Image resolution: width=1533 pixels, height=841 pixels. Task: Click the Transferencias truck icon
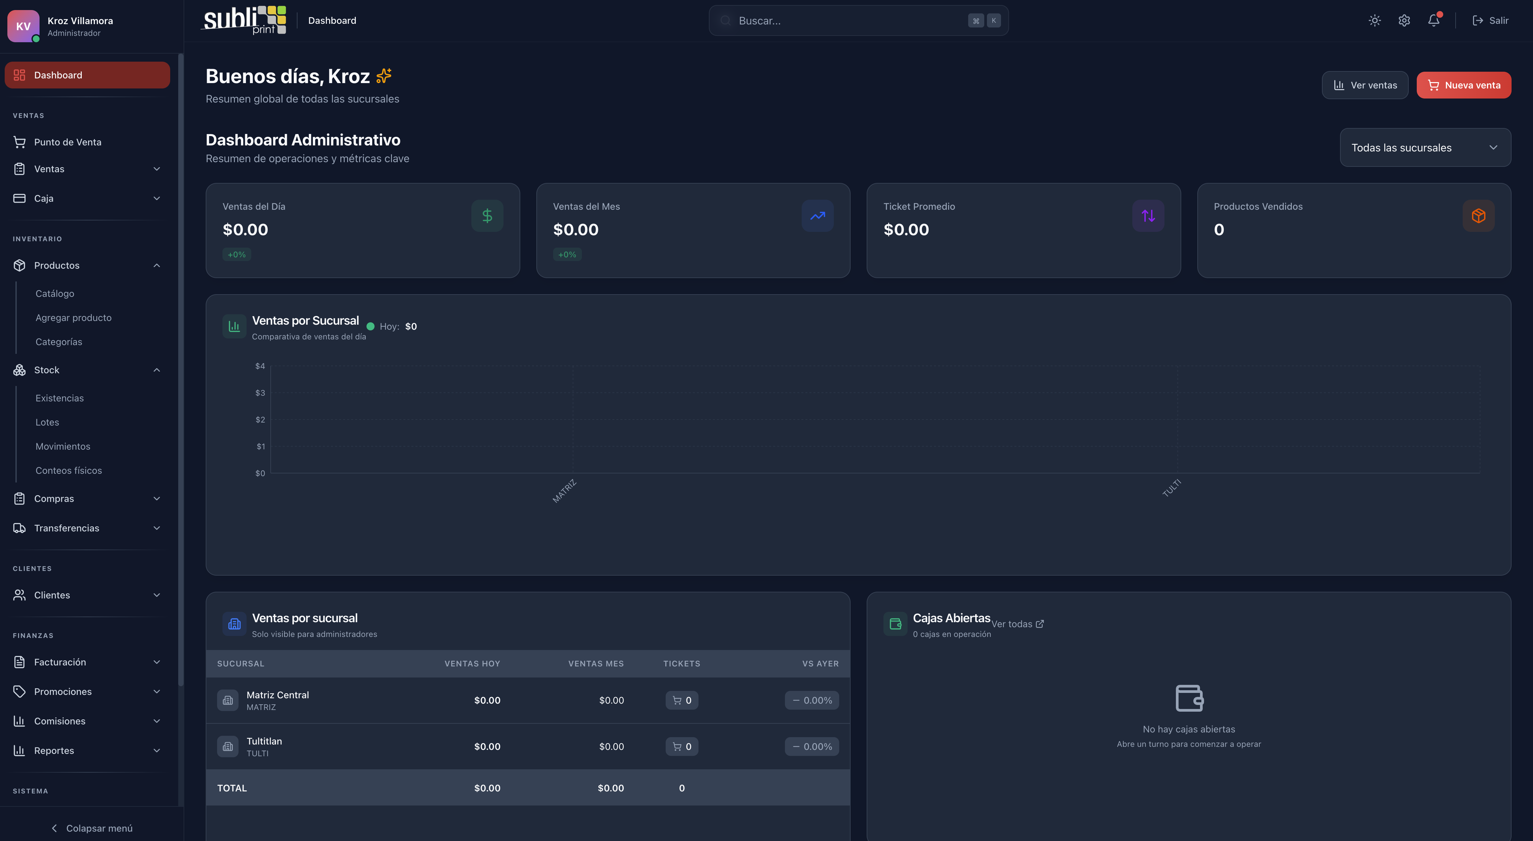pos(19,528)
